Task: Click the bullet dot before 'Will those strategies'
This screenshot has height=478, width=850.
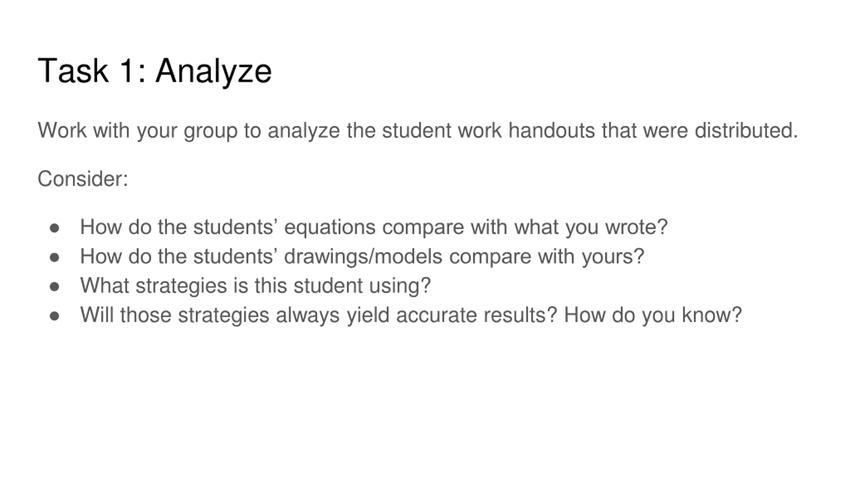Action: (54, 316)
